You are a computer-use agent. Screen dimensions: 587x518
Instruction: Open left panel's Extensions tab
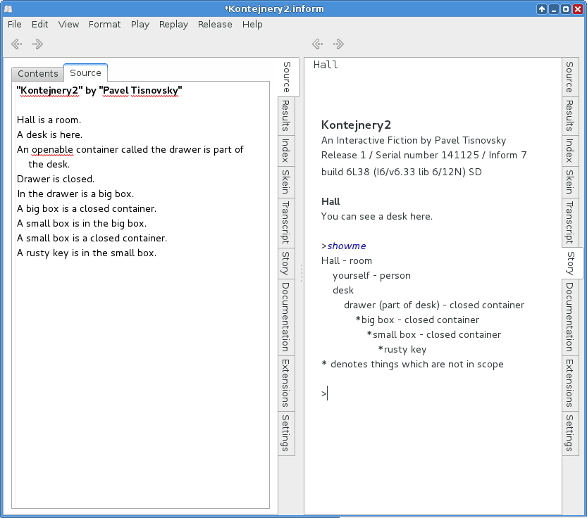point(286,384)
